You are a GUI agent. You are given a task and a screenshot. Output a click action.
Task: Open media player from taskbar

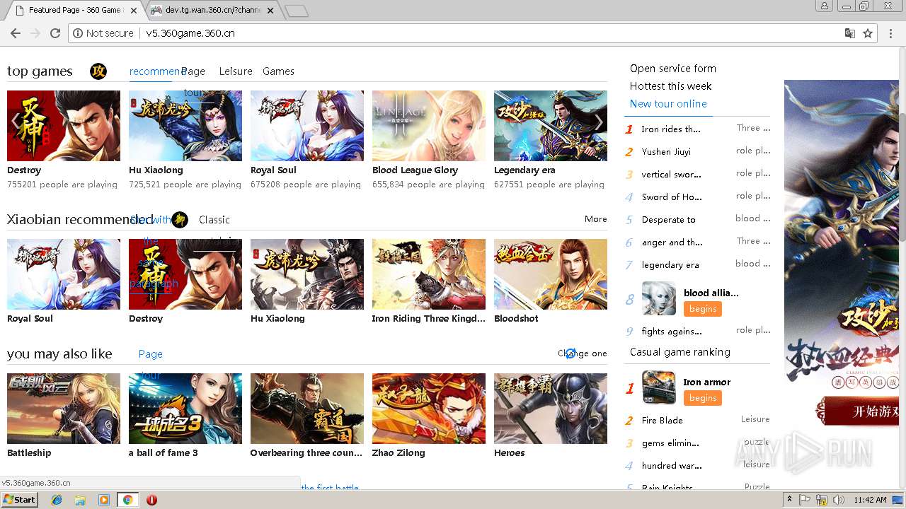coord(104,500)
